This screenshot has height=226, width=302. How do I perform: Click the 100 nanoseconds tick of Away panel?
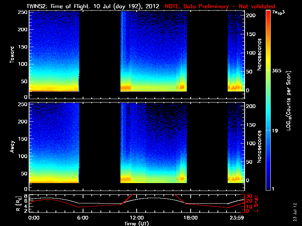pyautogui.click(x=251, y=144)
